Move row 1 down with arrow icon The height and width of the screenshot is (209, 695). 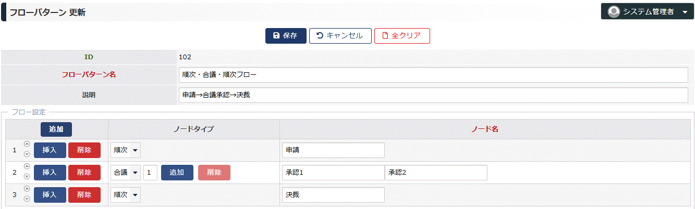pyautogui.click(x=27, y=154)
